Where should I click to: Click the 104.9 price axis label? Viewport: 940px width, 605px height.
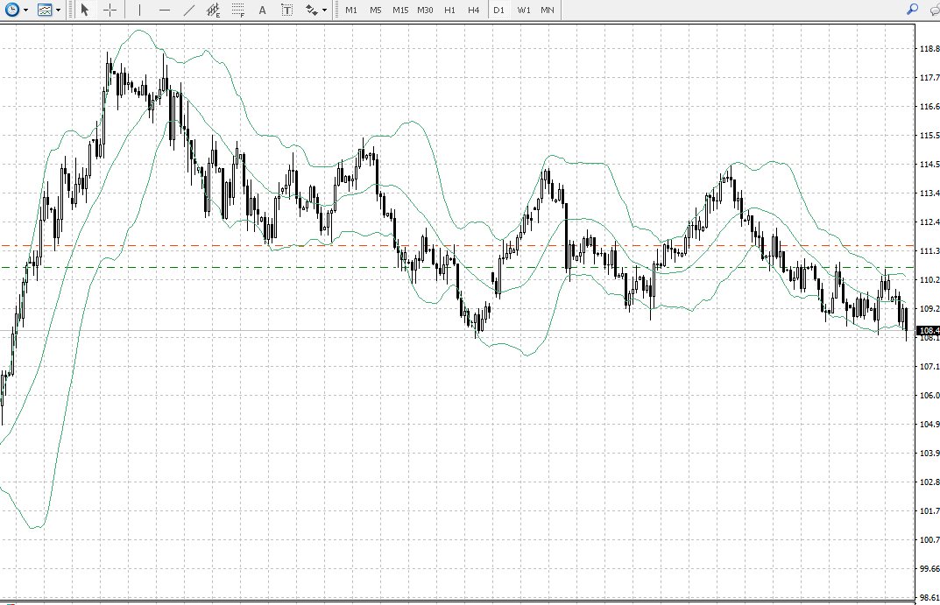(x=929, y=424)
